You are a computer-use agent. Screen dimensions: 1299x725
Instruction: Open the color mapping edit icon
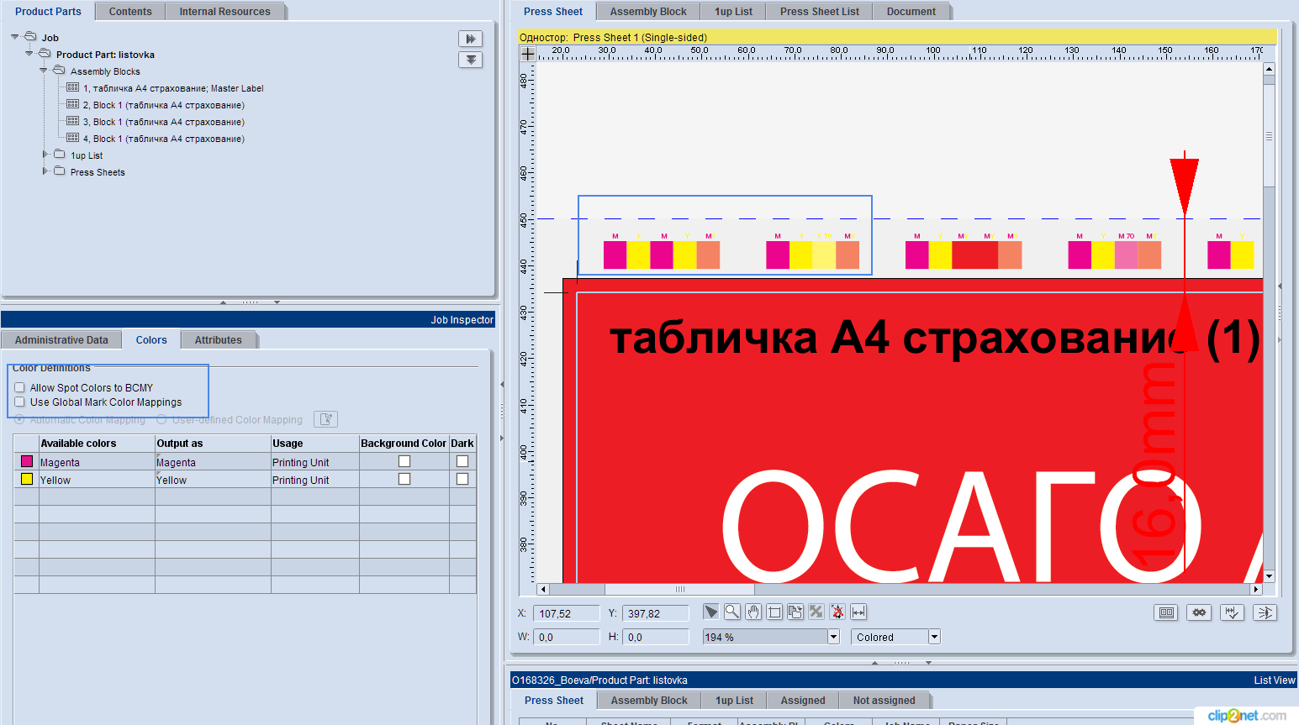[x=325, y=419]
